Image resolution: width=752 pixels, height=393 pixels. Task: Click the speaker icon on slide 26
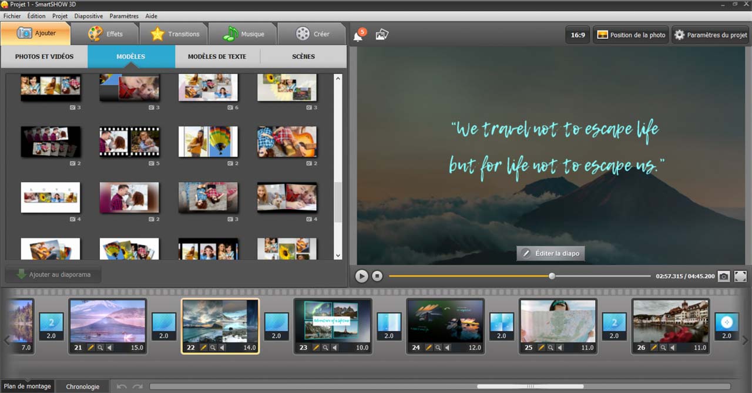coord(672,348)
